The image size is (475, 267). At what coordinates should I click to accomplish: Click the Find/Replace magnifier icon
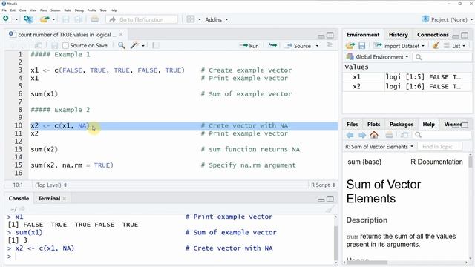pyautogui.click(x=121, y=45)
